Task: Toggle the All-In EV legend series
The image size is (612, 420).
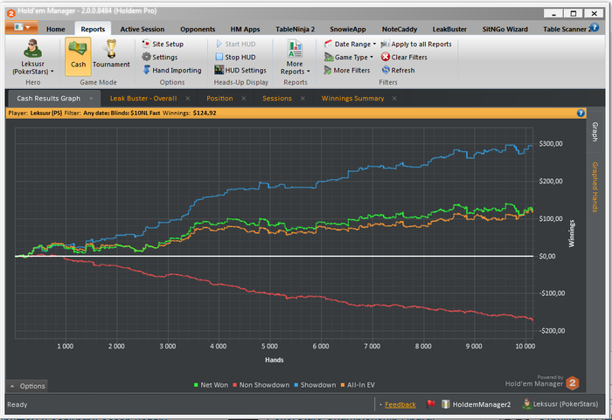Action: [x=358, y=385]
